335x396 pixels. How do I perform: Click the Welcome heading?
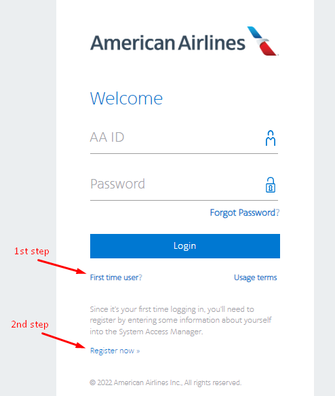point(126,98)
